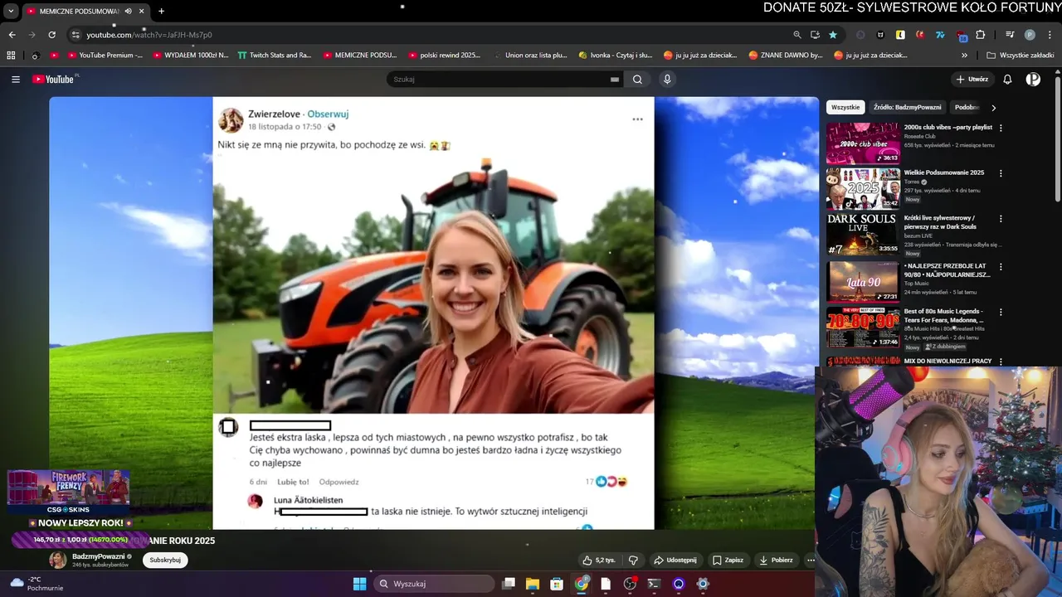Open the YouTube notifications bell
Image resolution: width=1062 pixels, height=597 pixels.
pyautogui.click(x=1007, y=80)
